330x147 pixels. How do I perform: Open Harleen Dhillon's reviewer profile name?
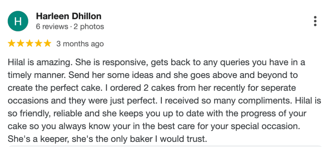pyautogui.click(x=69, y=16)
